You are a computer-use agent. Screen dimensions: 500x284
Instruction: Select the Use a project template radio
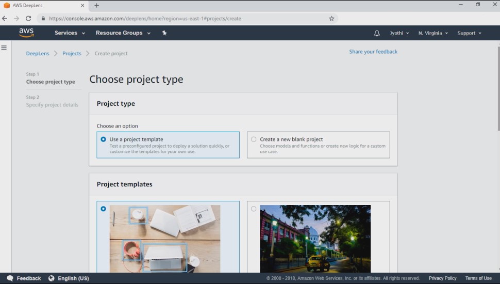103,139
